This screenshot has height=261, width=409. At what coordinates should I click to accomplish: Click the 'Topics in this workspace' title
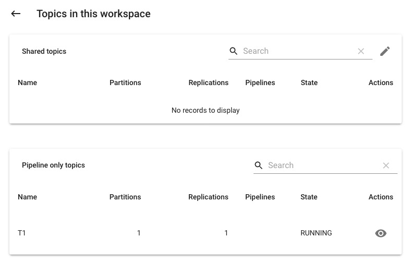tap(93, 14)
